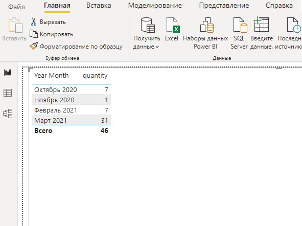
Task: Click the Форматирование по образцу brush icon
Action: pyautogui.click(x=34, y=46)
